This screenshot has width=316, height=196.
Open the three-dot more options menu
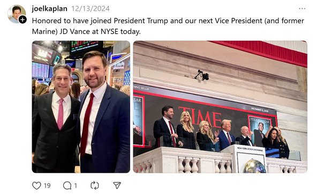pyautogui.click(x=302, y=9)
